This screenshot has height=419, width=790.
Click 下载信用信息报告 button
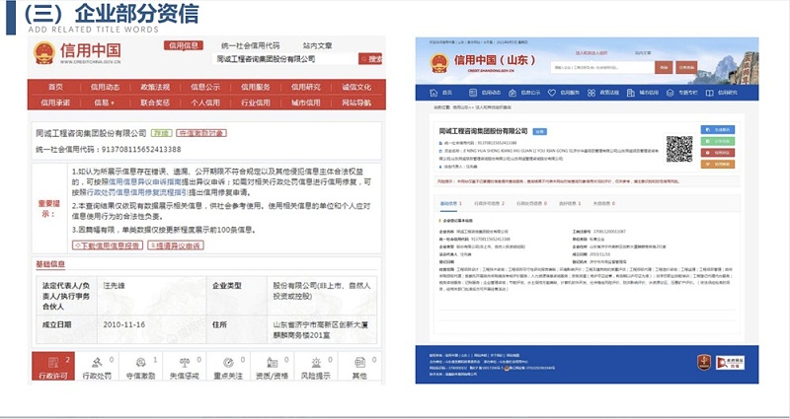107,245
